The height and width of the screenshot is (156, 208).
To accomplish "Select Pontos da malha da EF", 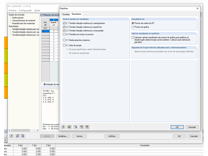I will (133, 23).
